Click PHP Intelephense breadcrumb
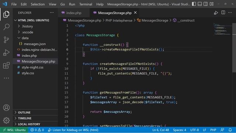Image resolution: width=236 pixels, height=133 pixels. click(x=119, y=20)
